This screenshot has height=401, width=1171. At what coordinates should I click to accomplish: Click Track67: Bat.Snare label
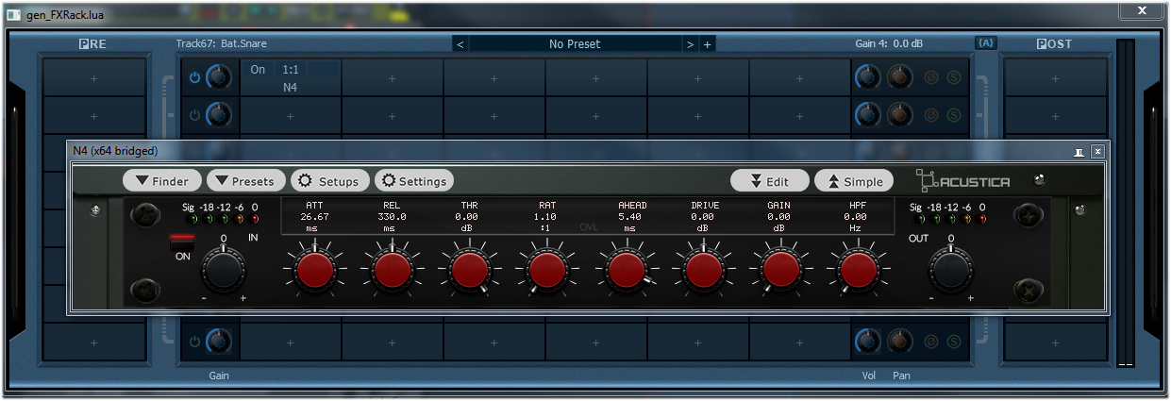[x=223, y=44]
